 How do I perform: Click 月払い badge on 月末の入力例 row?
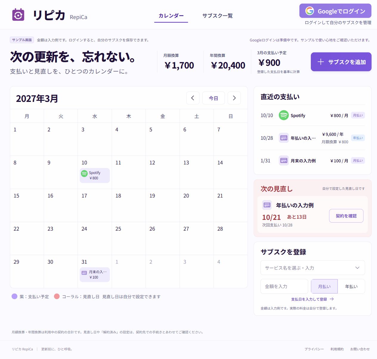point(358,161)
